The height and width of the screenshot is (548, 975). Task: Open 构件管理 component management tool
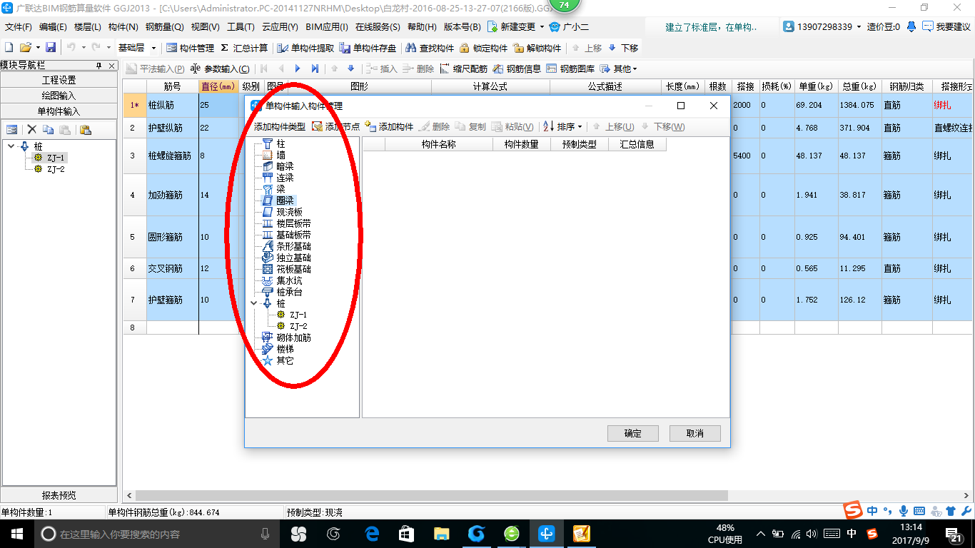point(191,48)
